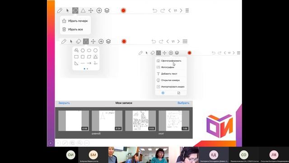Open 'равноб' recording thumbnail
The image size is (289, 163).
click(x=107, y=121)
